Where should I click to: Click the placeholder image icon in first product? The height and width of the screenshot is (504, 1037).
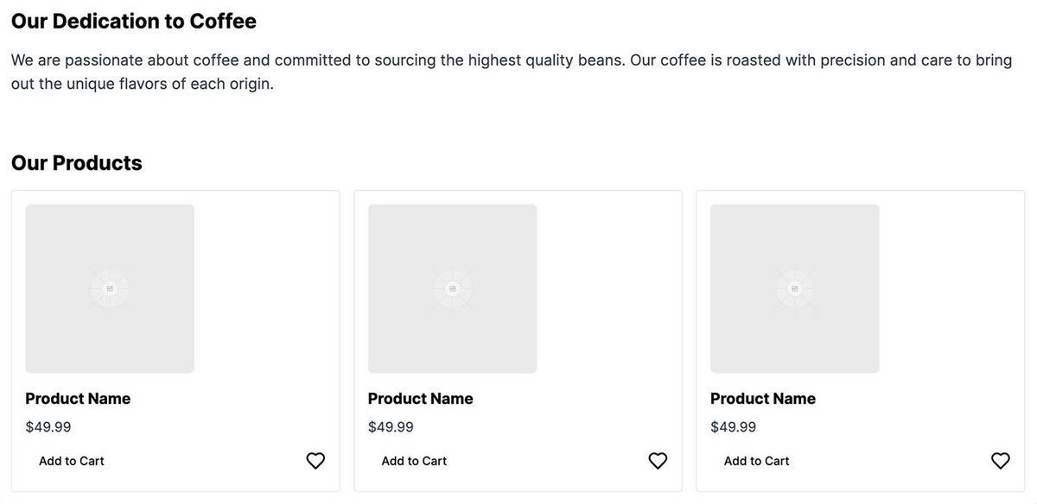(110, 289)
